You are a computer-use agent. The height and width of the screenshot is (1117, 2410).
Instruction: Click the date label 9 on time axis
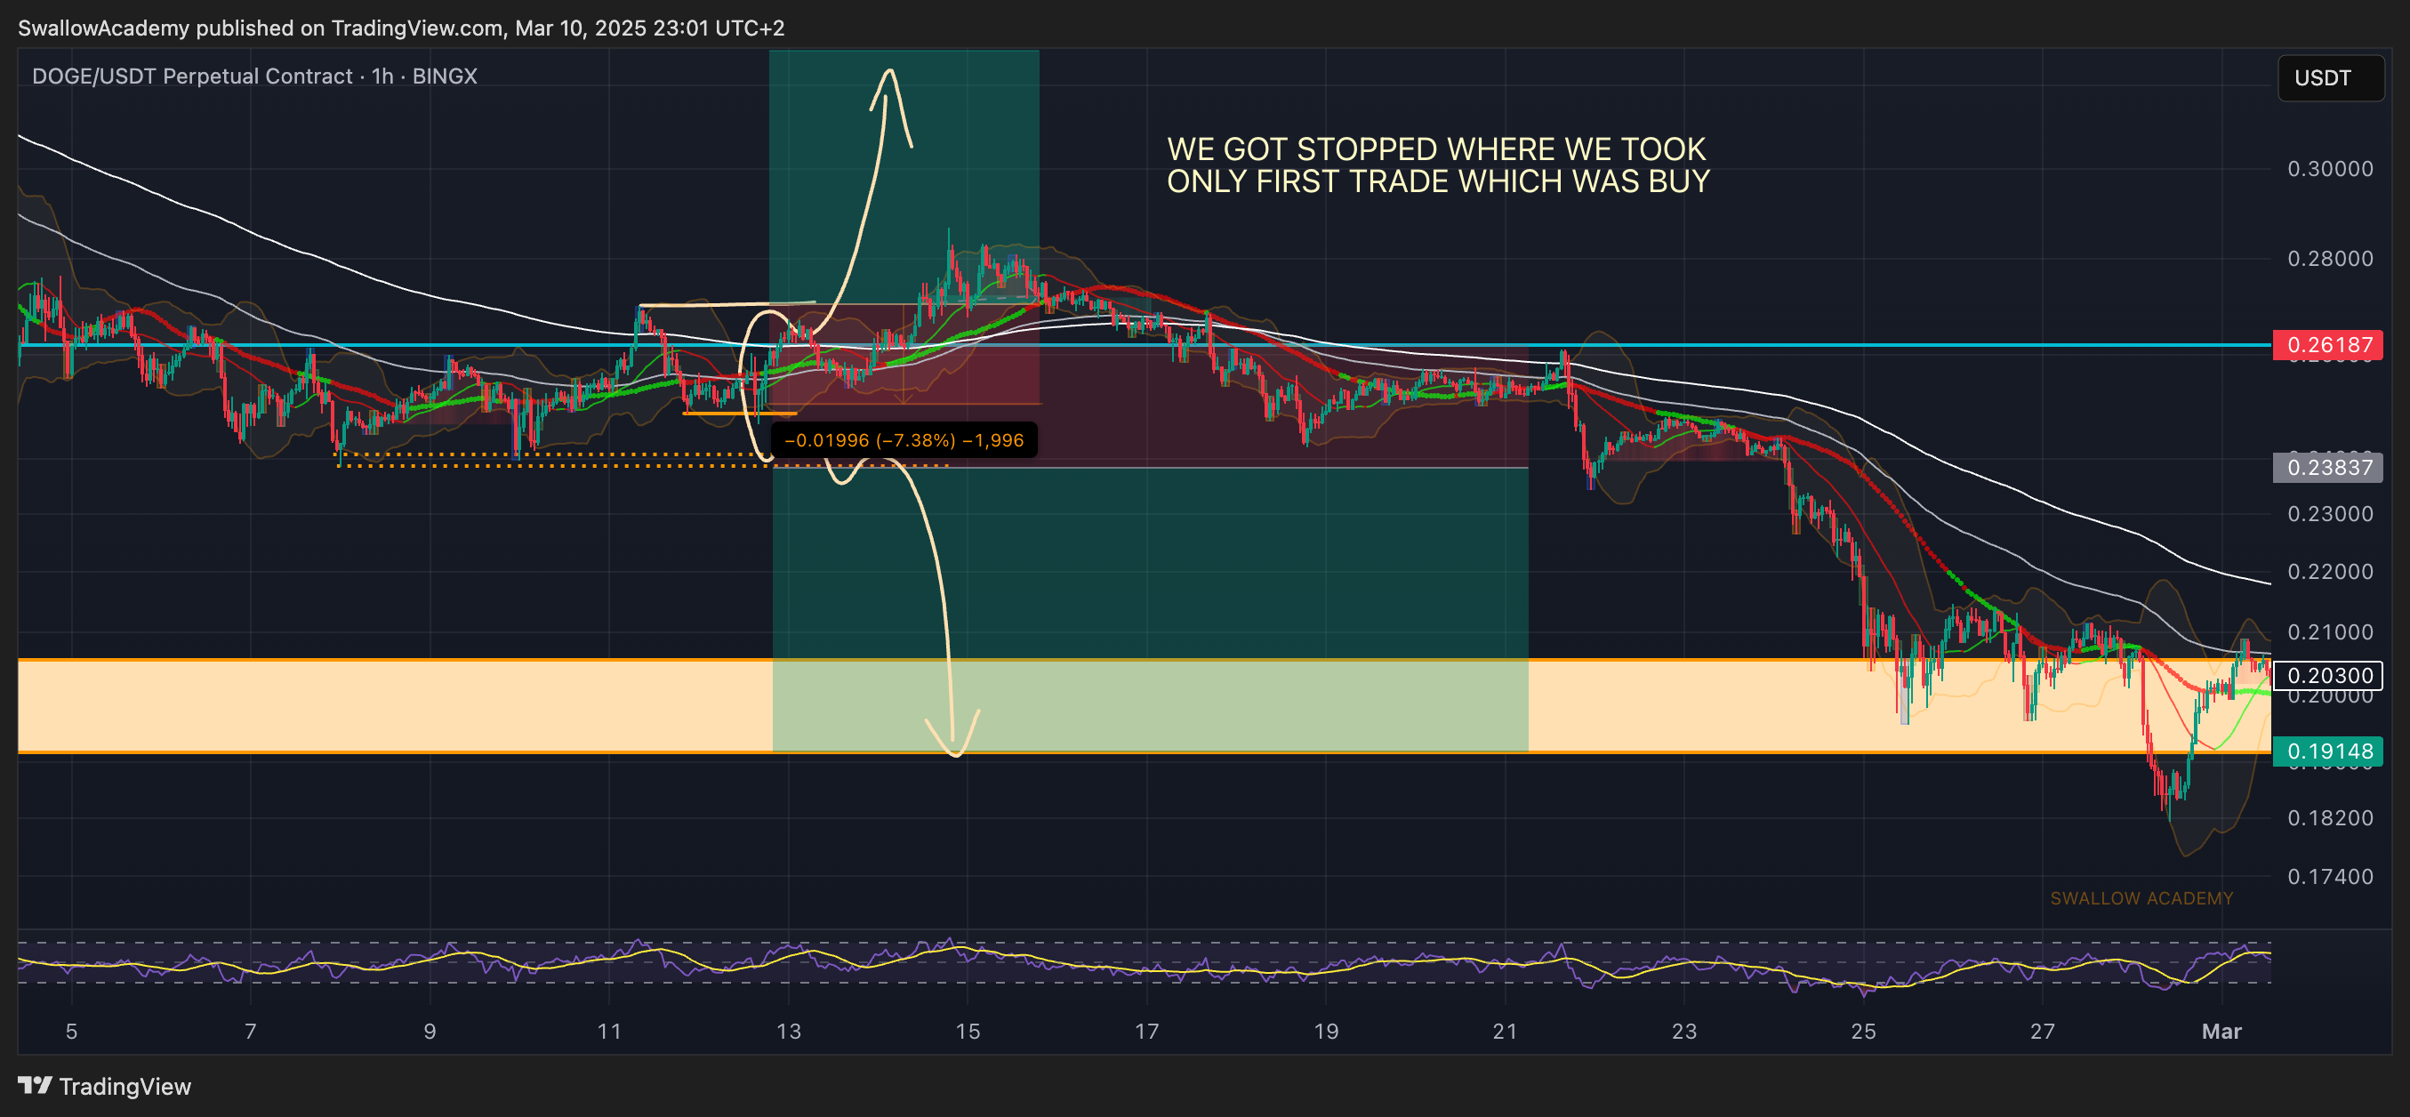click(430, 1031)
